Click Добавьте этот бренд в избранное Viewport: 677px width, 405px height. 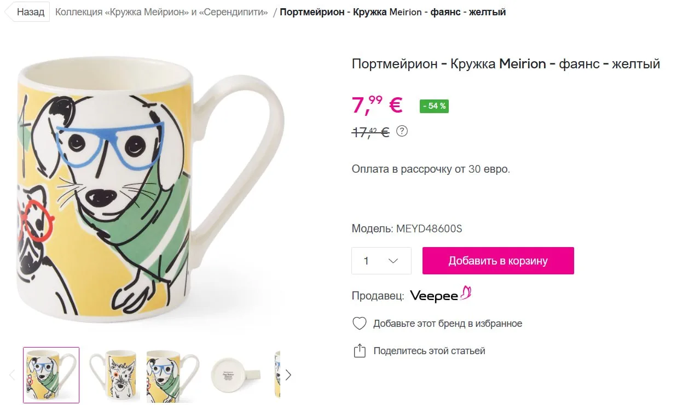448,324
